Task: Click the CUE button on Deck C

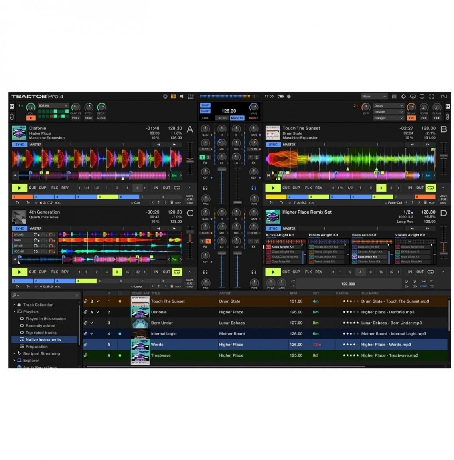Action: [x=32, y=272]
